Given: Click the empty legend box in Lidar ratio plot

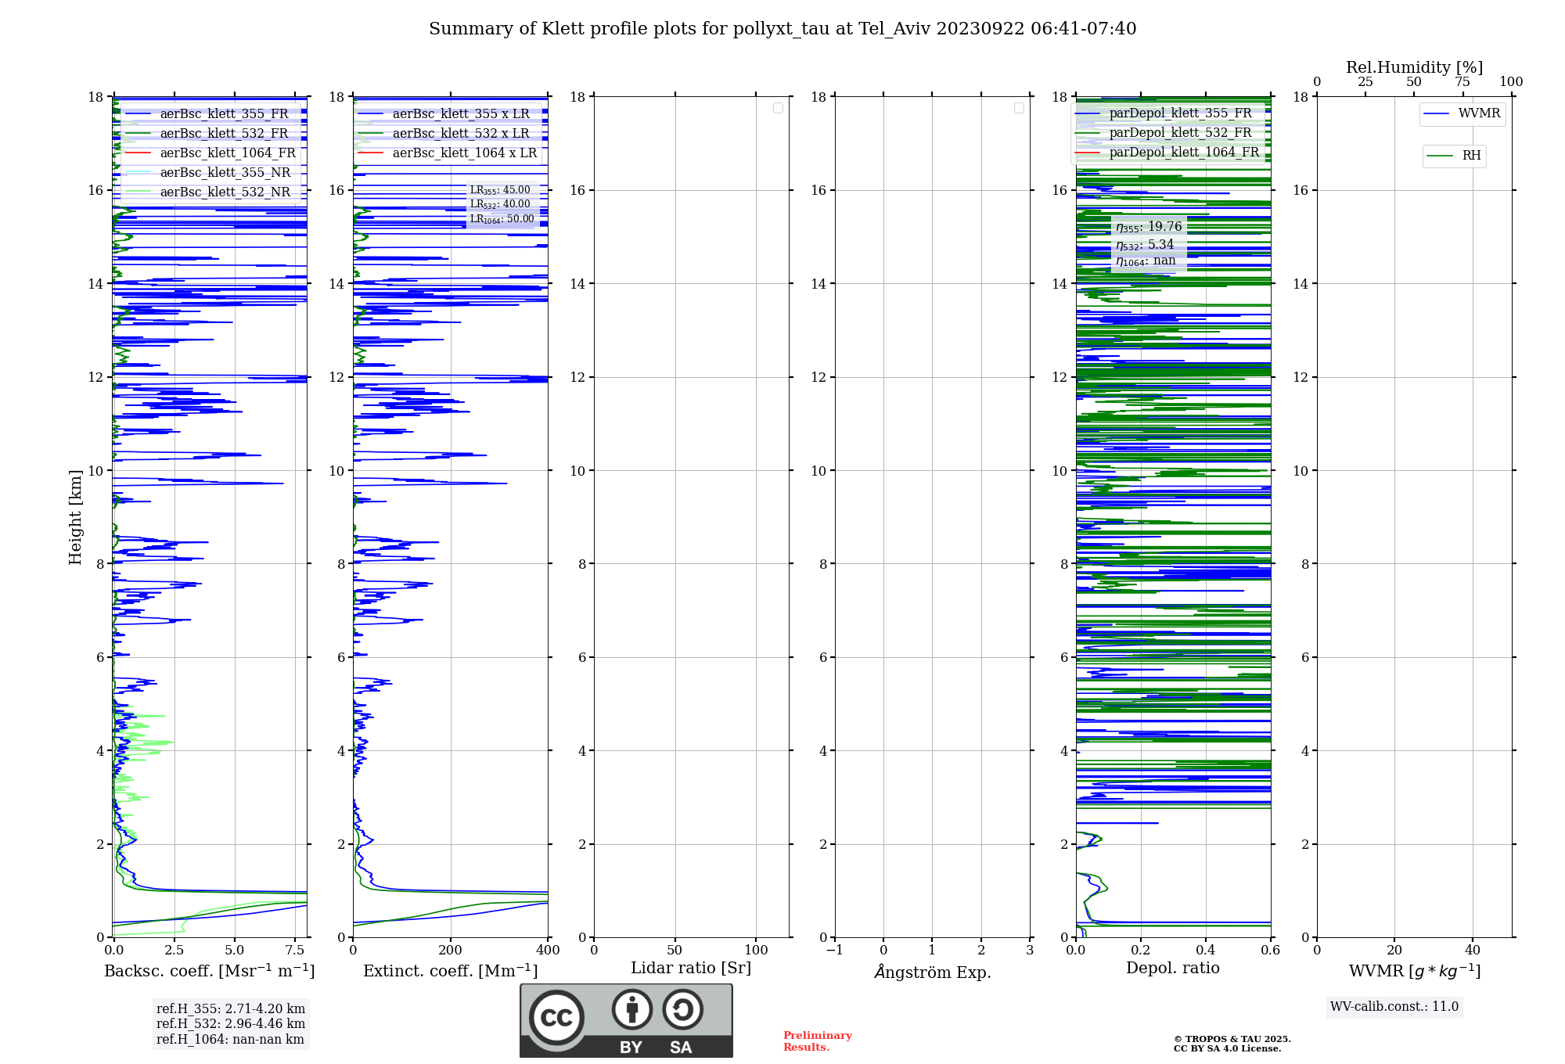Looking at the screenshot, I should pyautogui.click(x=778, y=108).
